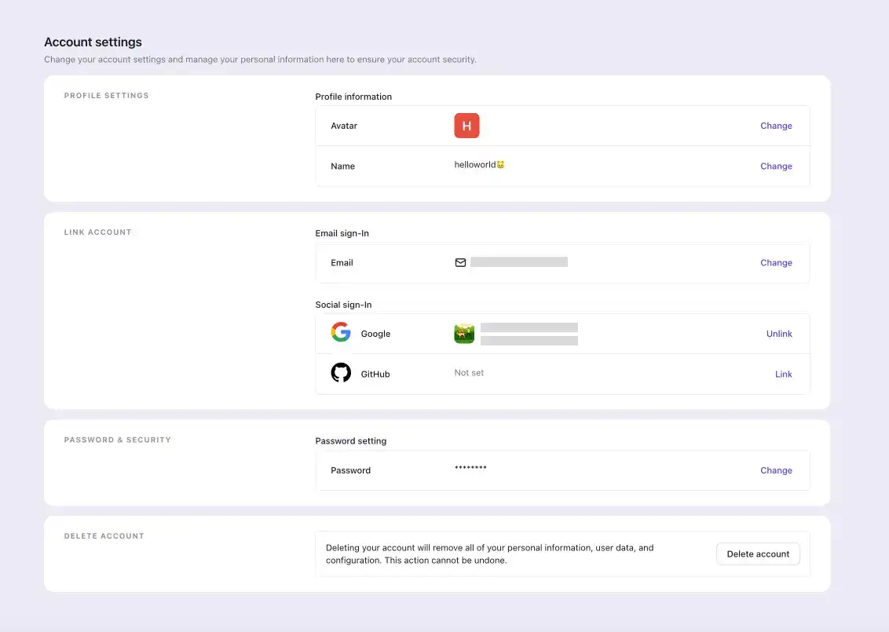Link a GitHub account

783,374
